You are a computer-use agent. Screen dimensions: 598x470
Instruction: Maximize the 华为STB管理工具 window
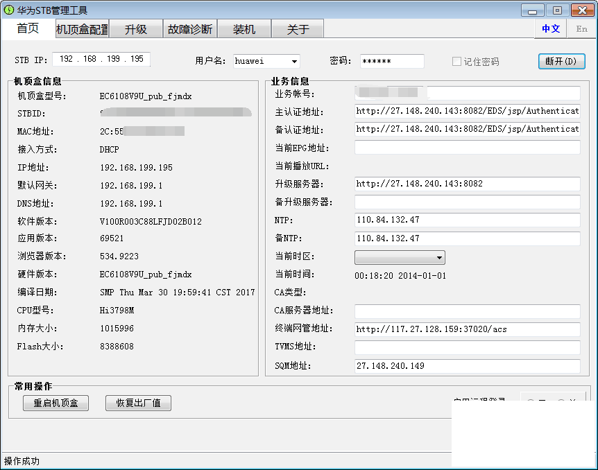click(557, 10)
